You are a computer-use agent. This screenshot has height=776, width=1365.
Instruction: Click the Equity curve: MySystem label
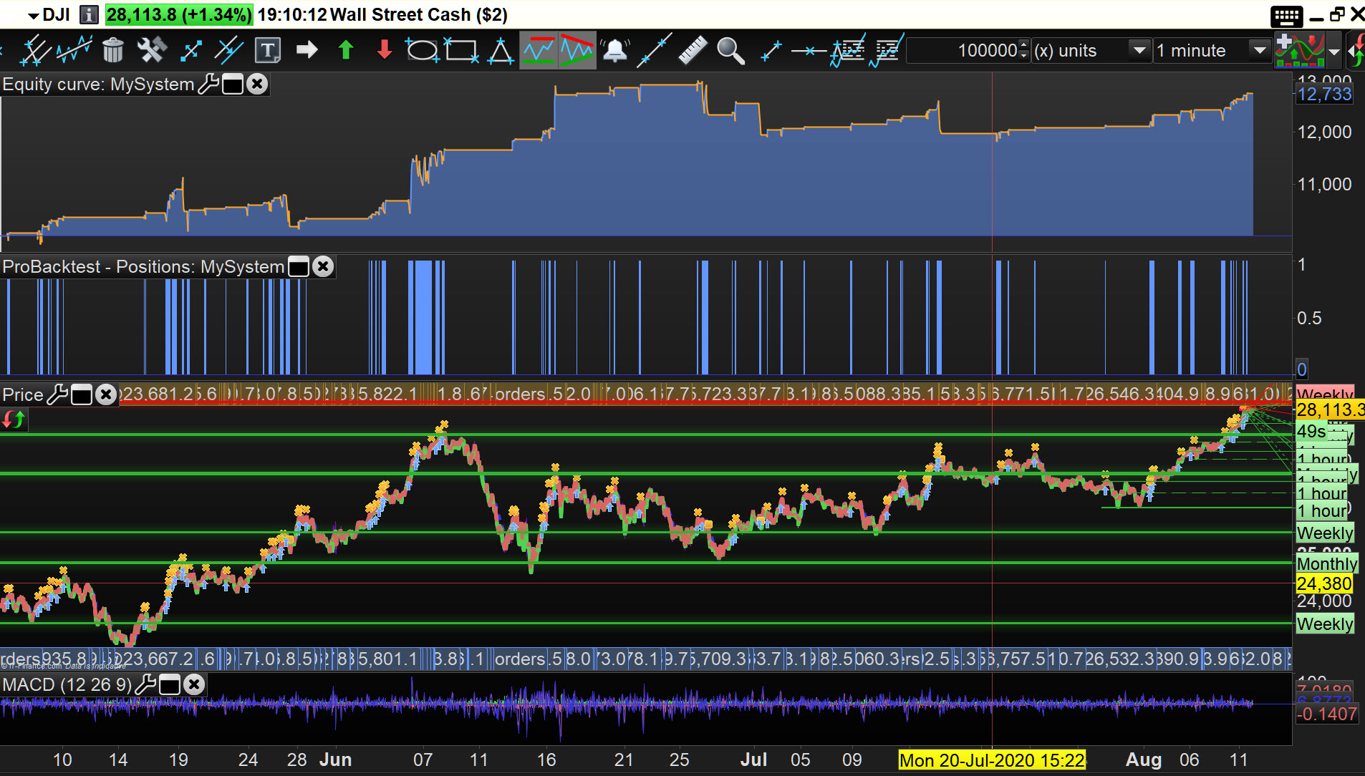coord(98,84)
